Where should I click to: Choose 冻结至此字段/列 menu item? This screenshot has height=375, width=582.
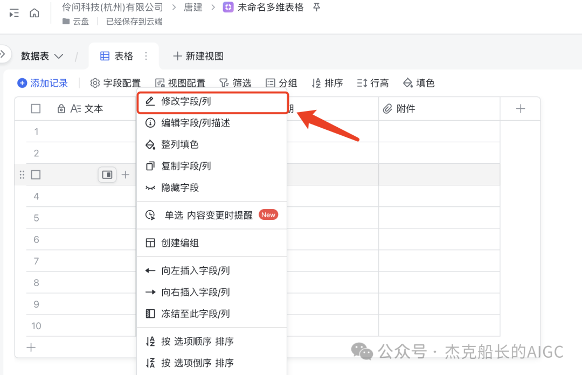click(212, 314)
